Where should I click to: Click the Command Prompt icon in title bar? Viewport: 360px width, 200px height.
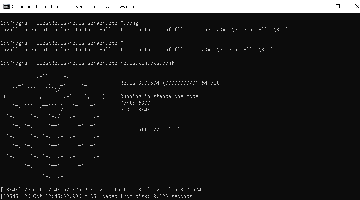click(x=6, y=6)
